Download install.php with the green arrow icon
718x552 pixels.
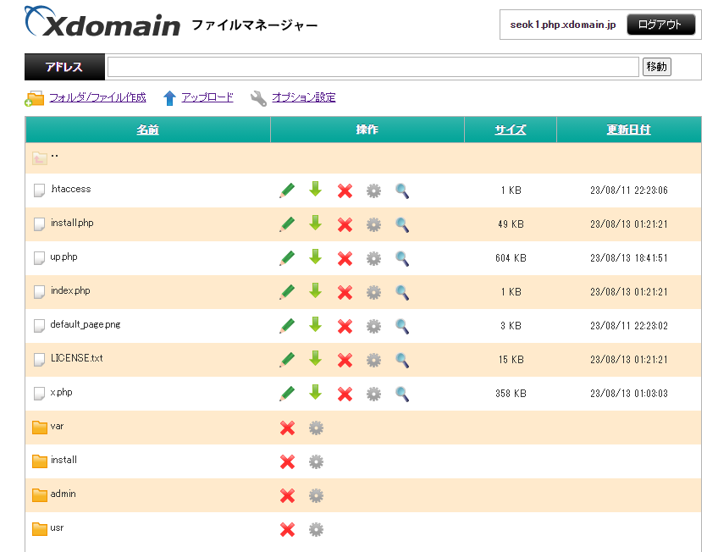pyautogui.click(x=316, y=224)
